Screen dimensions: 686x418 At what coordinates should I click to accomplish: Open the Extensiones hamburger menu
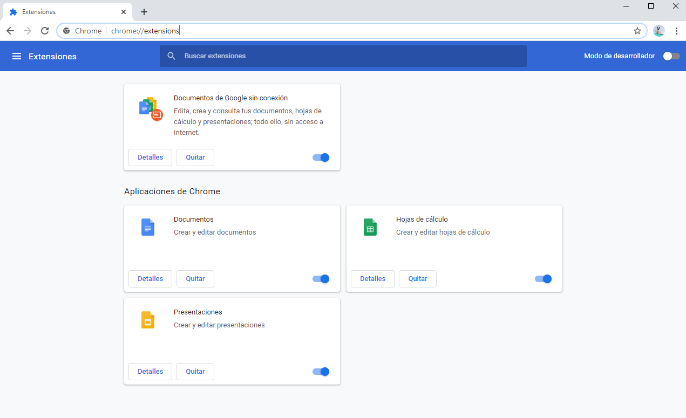[x=17, y=56]
